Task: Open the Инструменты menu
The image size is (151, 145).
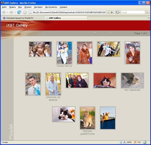Action: tap(51, 7)
